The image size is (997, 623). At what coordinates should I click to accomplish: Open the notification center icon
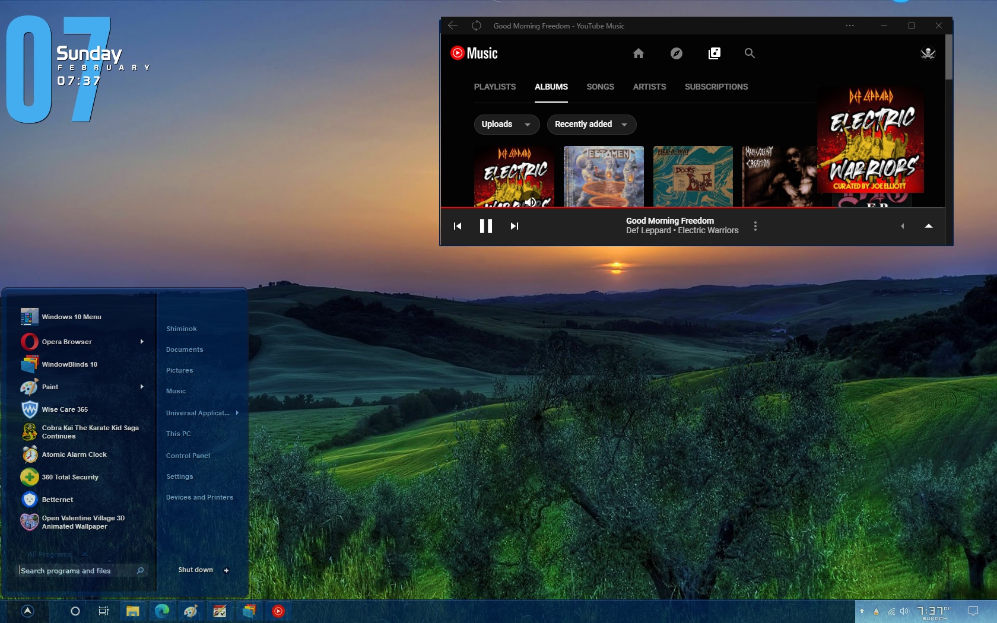coord(973,611)
